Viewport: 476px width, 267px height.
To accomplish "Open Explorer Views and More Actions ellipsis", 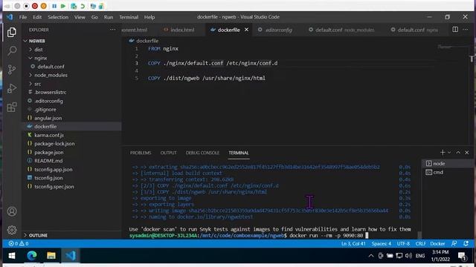I will 112,30.
